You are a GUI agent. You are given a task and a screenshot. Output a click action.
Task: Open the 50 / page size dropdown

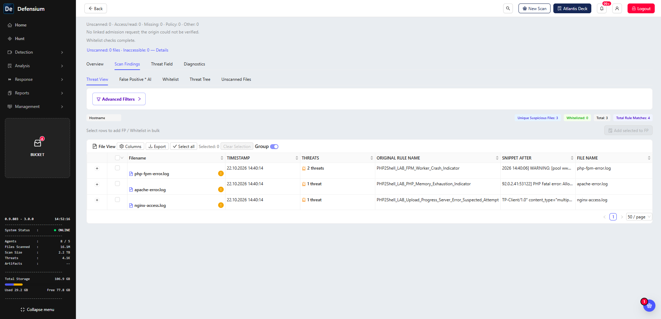coord(639,217)
